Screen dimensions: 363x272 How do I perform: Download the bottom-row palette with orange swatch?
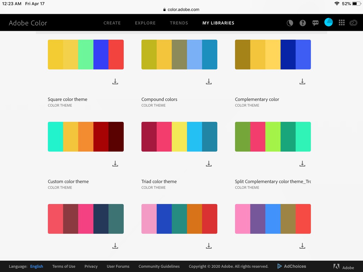(x=208, y=246)
